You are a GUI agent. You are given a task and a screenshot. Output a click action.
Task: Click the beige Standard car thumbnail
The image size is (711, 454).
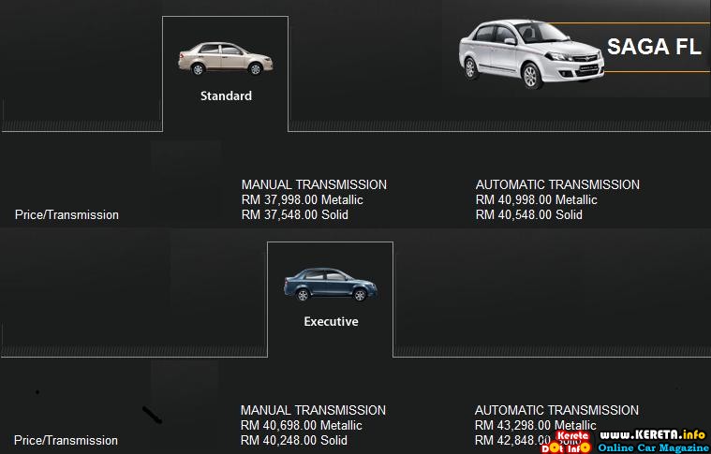225,59
